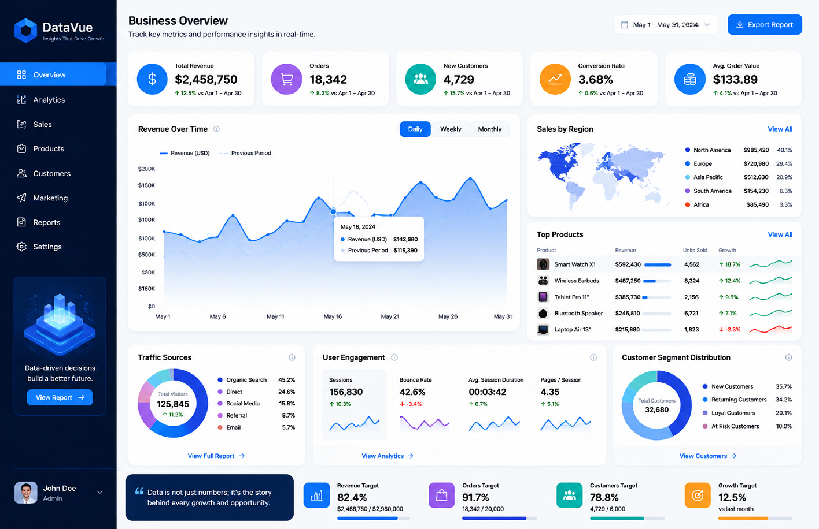The height and width of the screenshot is (529, 819).
Task: Click the Analytics chart icon in sidebar
Action: (21, 99)
